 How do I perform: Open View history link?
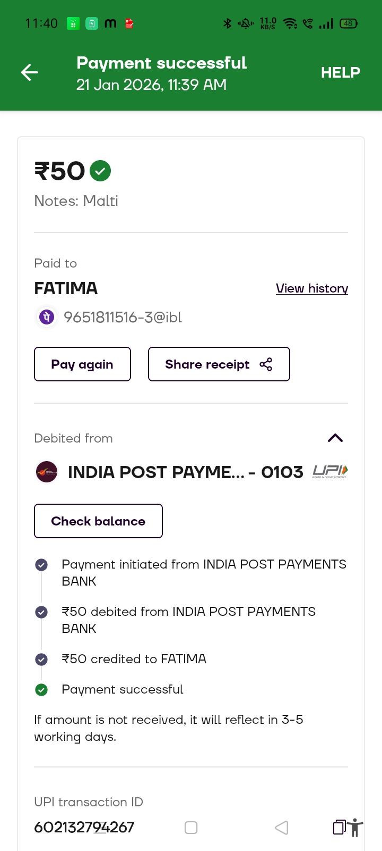pos(311,288)
